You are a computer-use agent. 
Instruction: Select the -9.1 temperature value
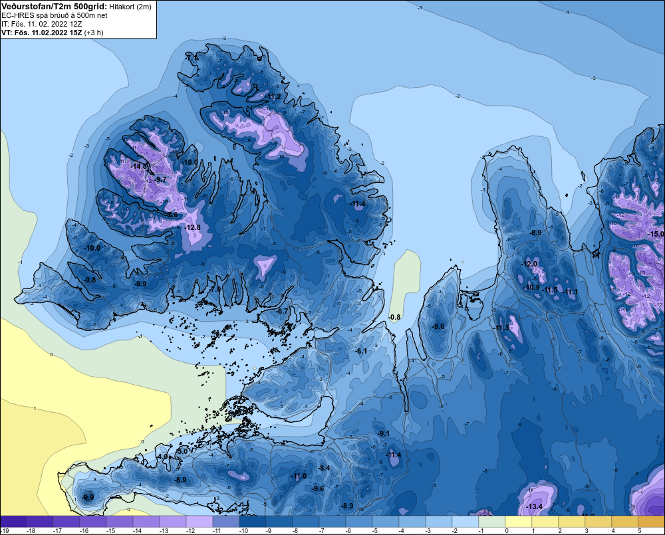pos(384,434)
